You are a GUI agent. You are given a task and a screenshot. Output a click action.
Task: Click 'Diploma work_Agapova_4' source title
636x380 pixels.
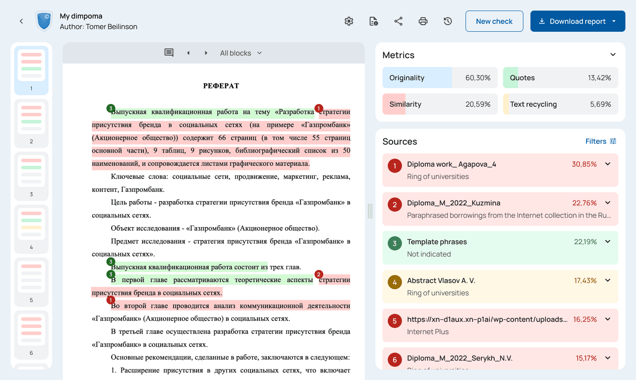(x=451, y=164)
